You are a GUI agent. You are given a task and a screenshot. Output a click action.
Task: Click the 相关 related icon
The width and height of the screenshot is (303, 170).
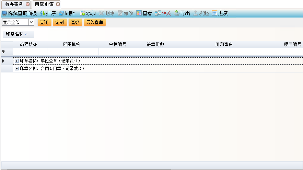point(158,13)
